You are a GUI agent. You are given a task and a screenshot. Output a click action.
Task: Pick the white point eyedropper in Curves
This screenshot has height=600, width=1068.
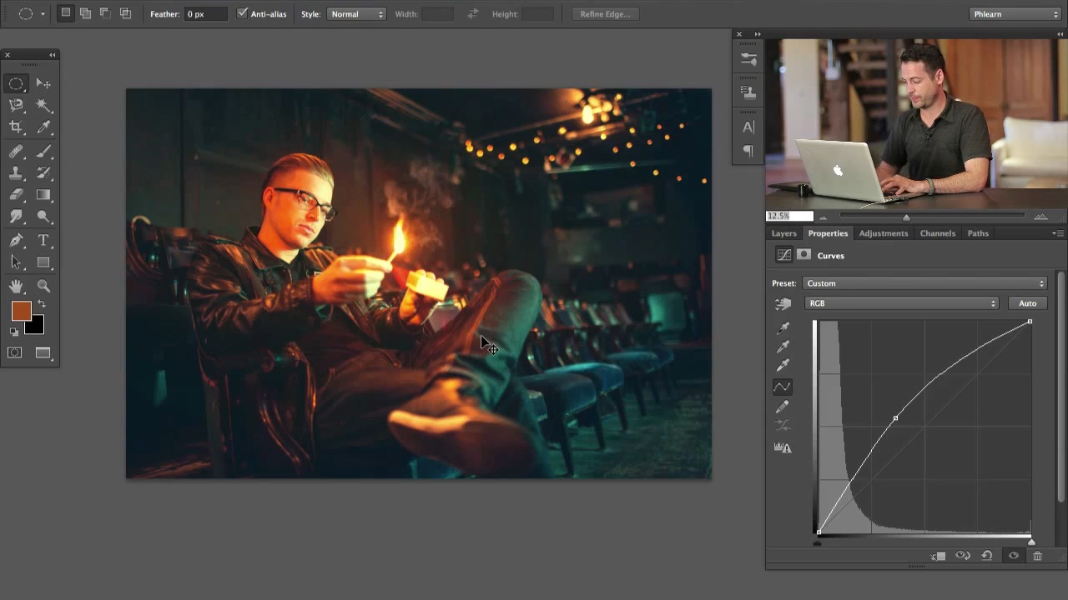click(x=783, y=366)
